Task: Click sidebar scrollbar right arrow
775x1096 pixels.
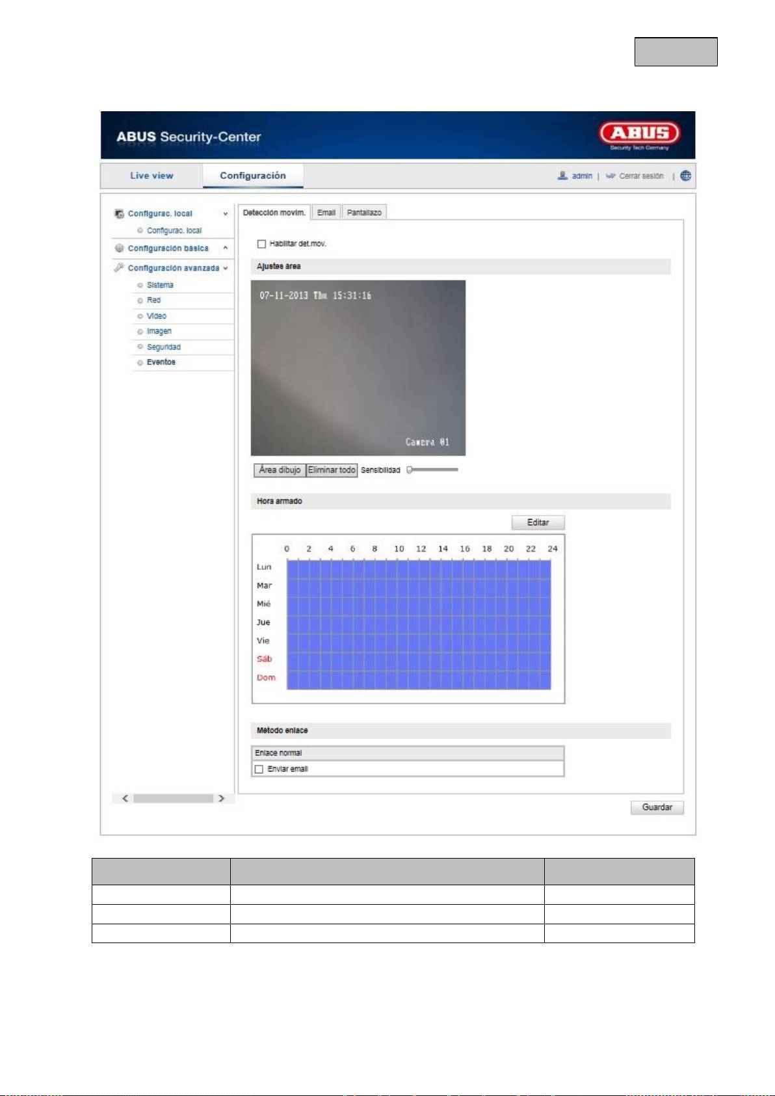Action: (222, 798)
